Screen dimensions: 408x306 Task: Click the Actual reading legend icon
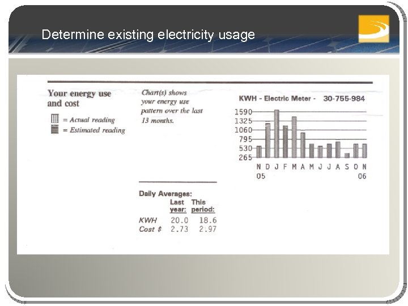pyautogui.click(x=55, y=118)
